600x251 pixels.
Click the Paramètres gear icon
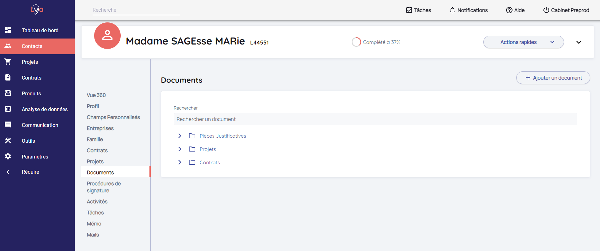click(8, 156)
